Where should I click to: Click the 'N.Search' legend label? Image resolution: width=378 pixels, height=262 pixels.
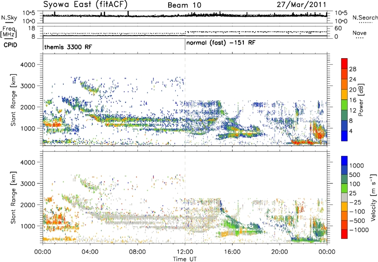click(x=365, y=17)
